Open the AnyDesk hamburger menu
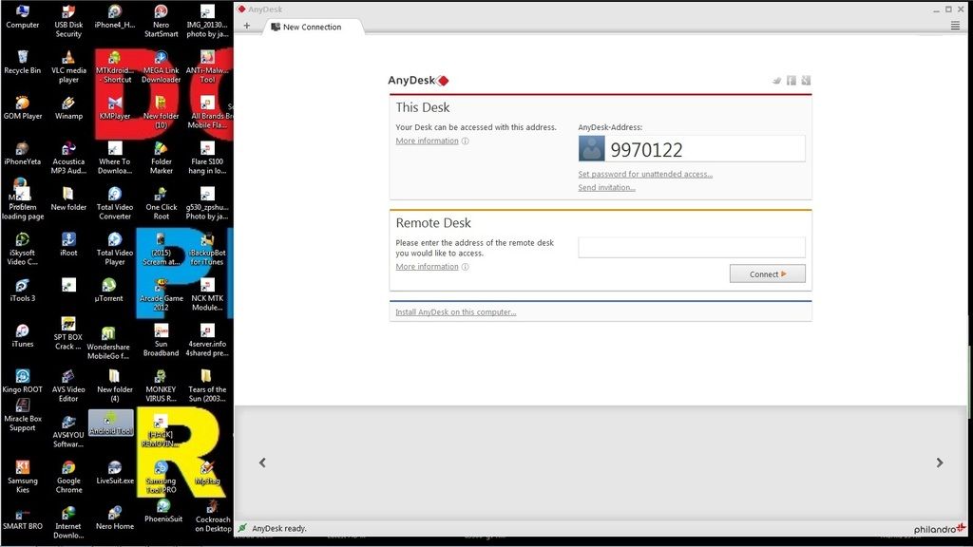973x547 pixels. [955, 26]
